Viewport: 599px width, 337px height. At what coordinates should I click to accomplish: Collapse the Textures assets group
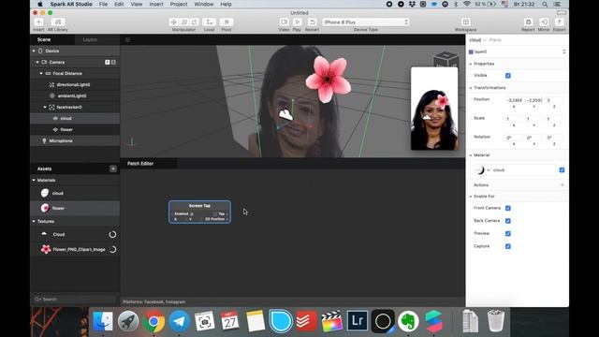click(34, 221)
